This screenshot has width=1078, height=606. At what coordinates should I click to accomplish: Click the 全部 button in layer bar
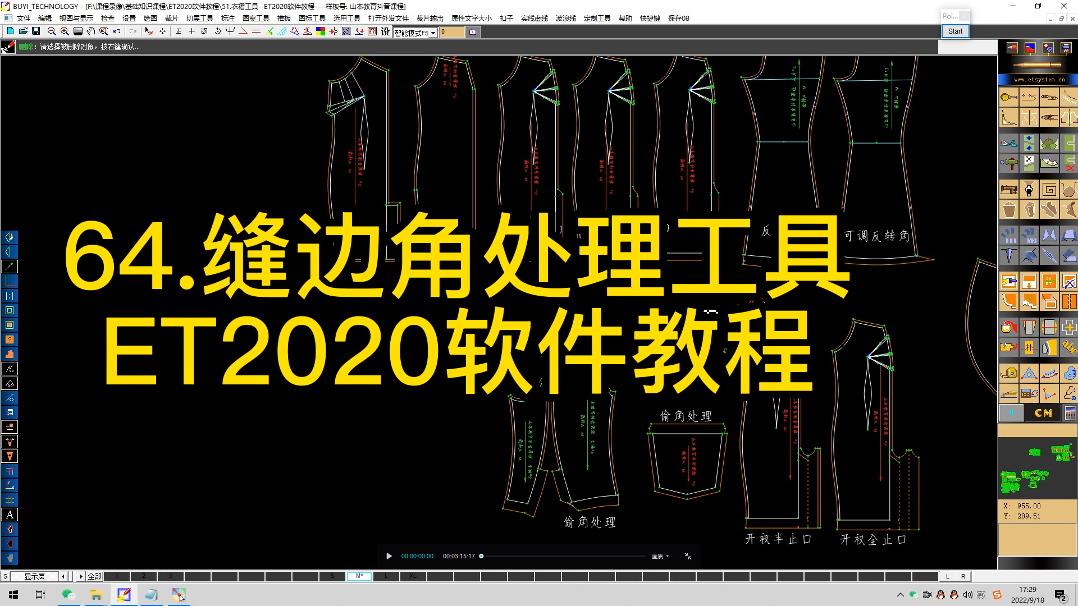click(x=94, y=576)
